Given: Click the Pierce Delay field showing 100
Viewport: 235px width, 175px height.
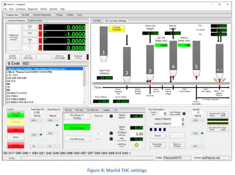Looking at the screenshot, I should pos(184,45).
